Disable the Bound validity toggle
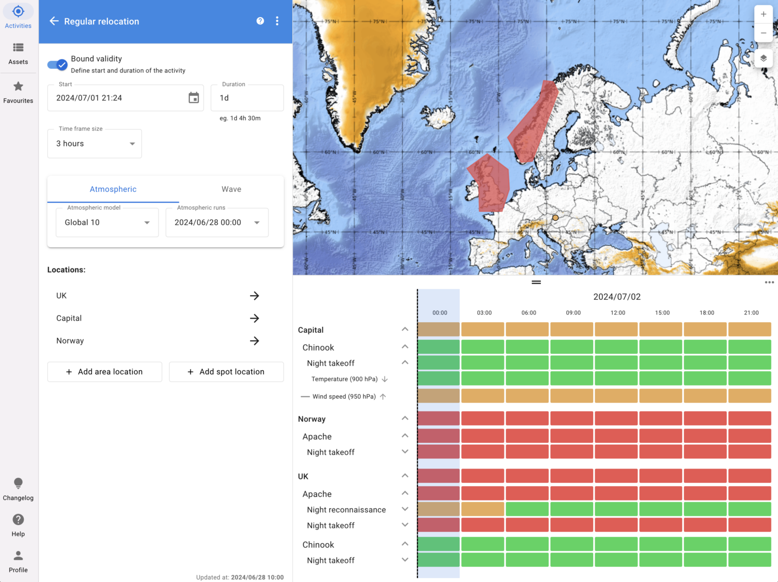The width and height of the screenshot is (778, 582). click(x=57, y=64)
